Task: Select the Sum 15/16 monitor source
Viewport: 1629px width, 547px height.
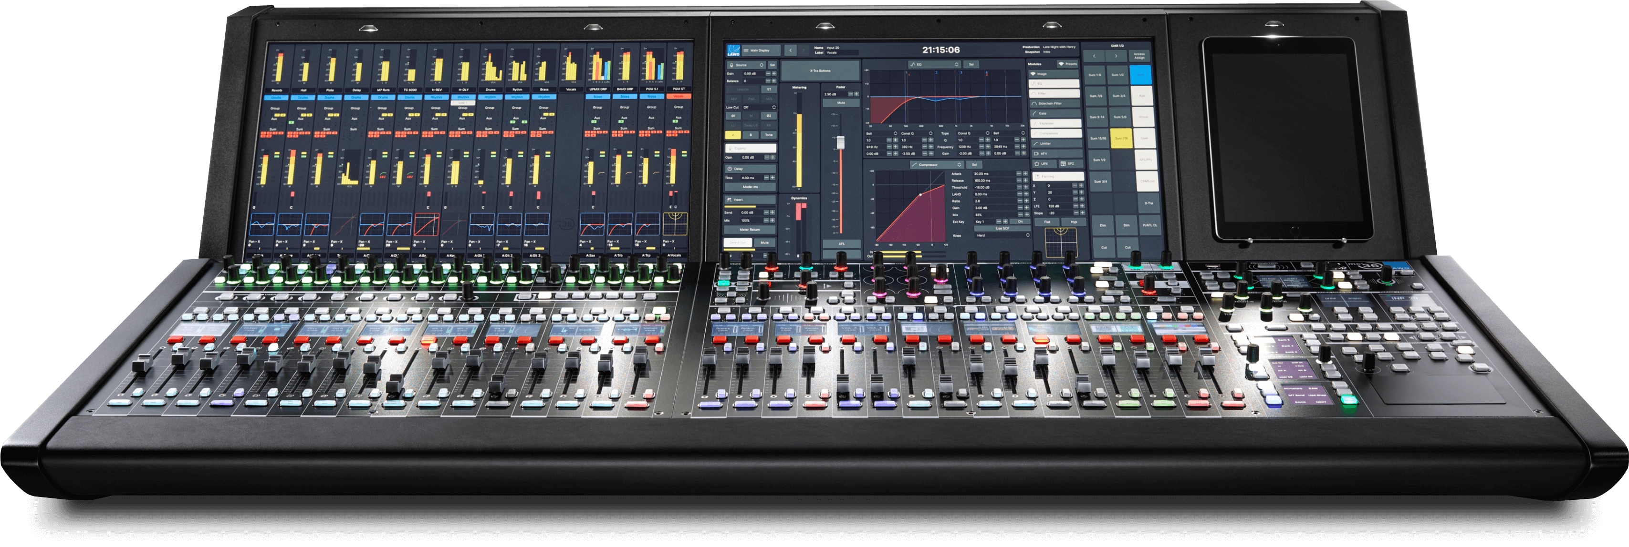Action: pos(1098,138)
